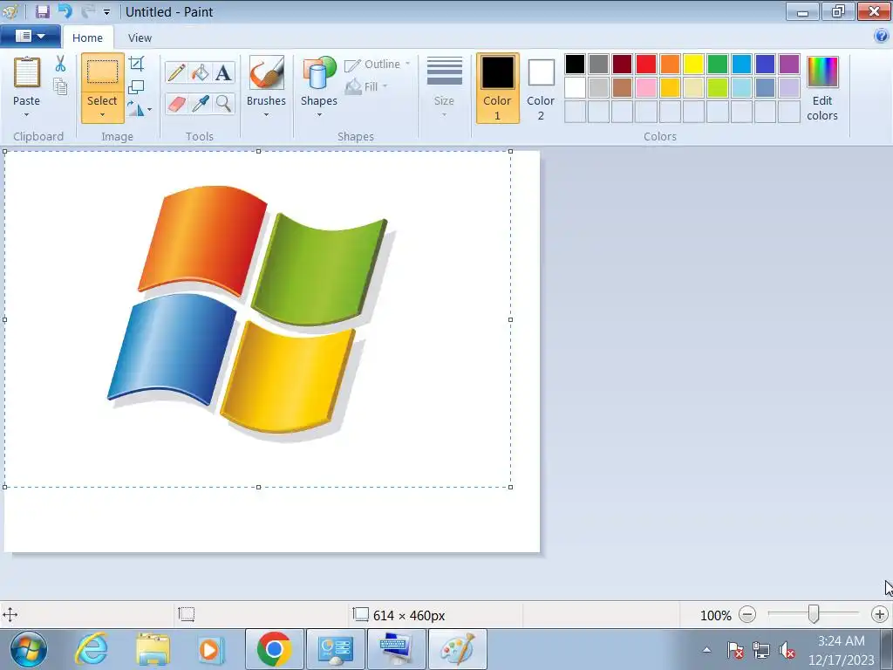The image size is (893, 670).
Task: Expand the Rotate dropdown arrow
Action: click(x=150, y=109)
